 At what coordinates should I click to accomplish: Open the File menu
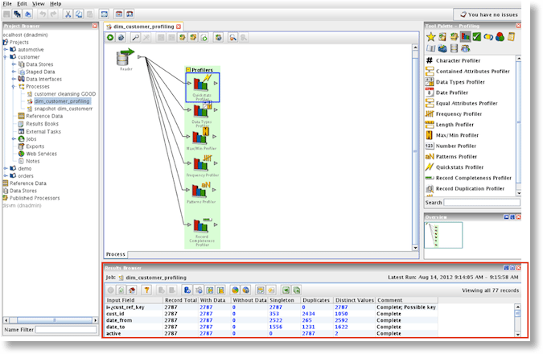coord(7,4)
